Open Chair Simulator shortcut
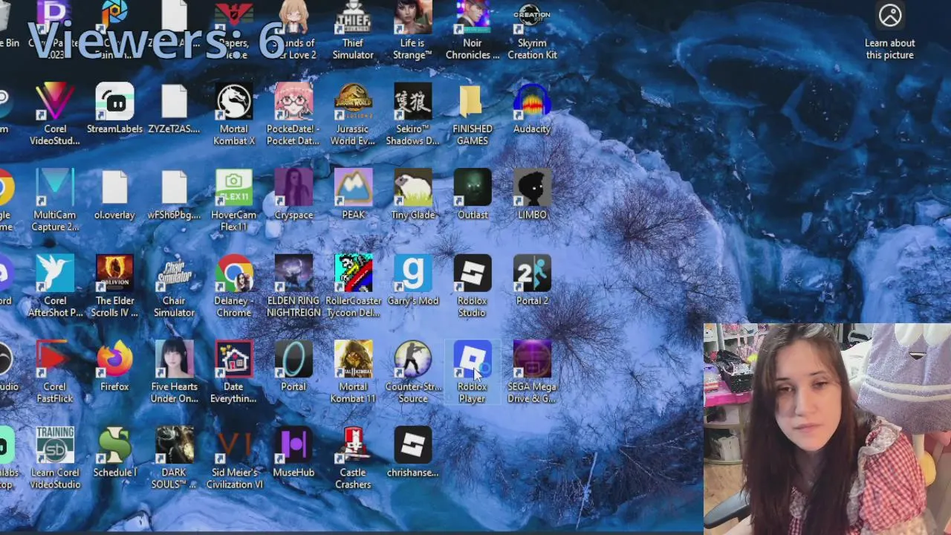The image size is (951, 535). point(174,286)
